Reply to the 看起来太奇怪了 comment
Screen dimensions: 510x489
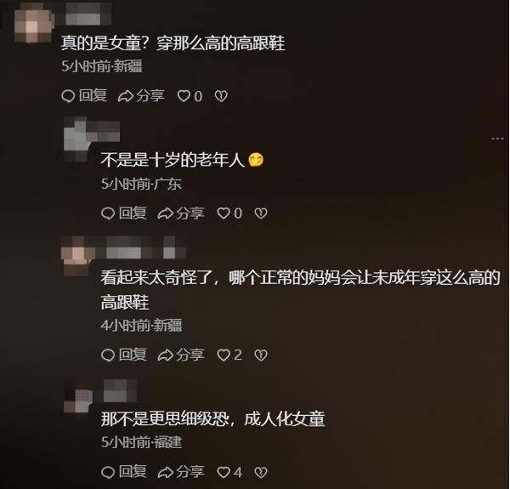[124, 355]
